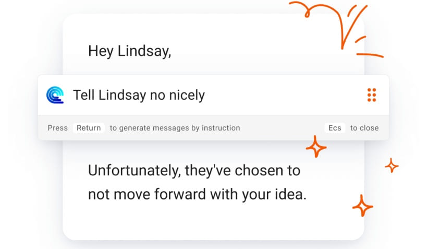The width and height of the screenshot is (427, 249).
Task: Click the word "Hey" in the greeting
Action: pyautogui.click(x=101, y=51)
